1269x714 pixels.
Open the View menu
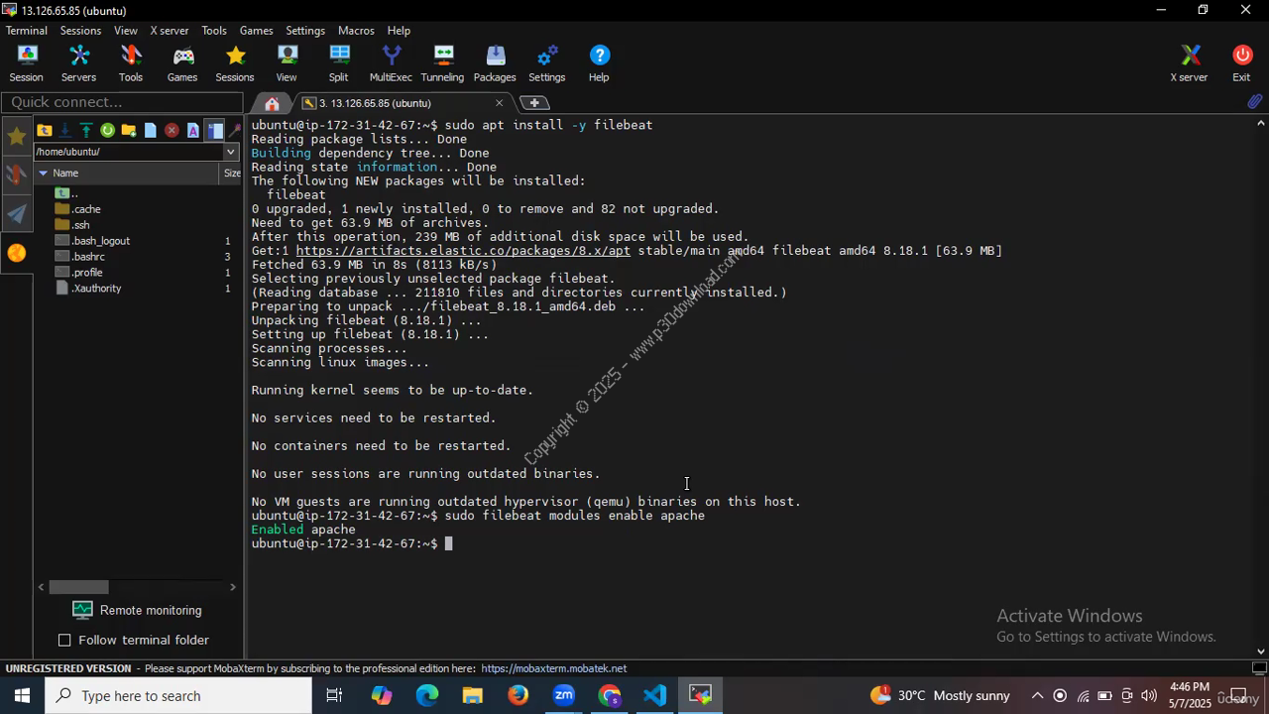126,31
